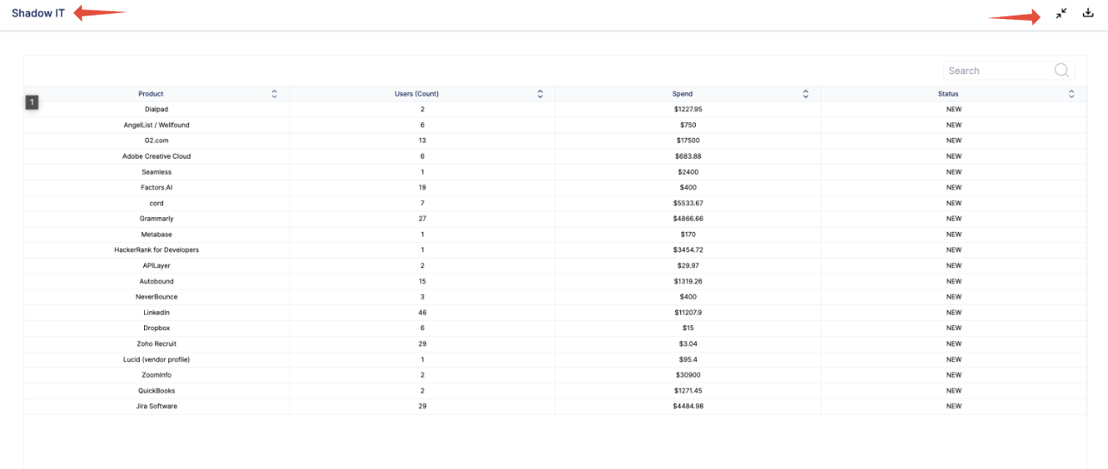The image size is (1108, 469).
Task: Select the Seamless product cell
Action: coord(156,172)
